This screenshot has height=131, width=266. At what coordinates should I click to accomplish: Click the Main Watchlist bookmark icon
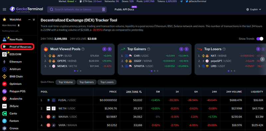click(19, 26)
